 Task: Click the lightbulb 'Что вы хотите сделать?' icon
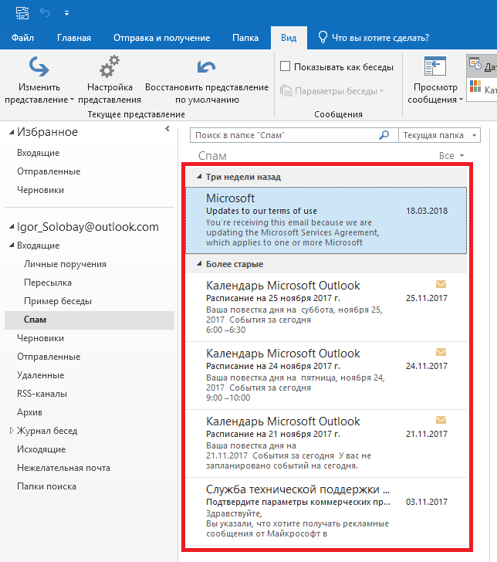[x=323, y=37]
